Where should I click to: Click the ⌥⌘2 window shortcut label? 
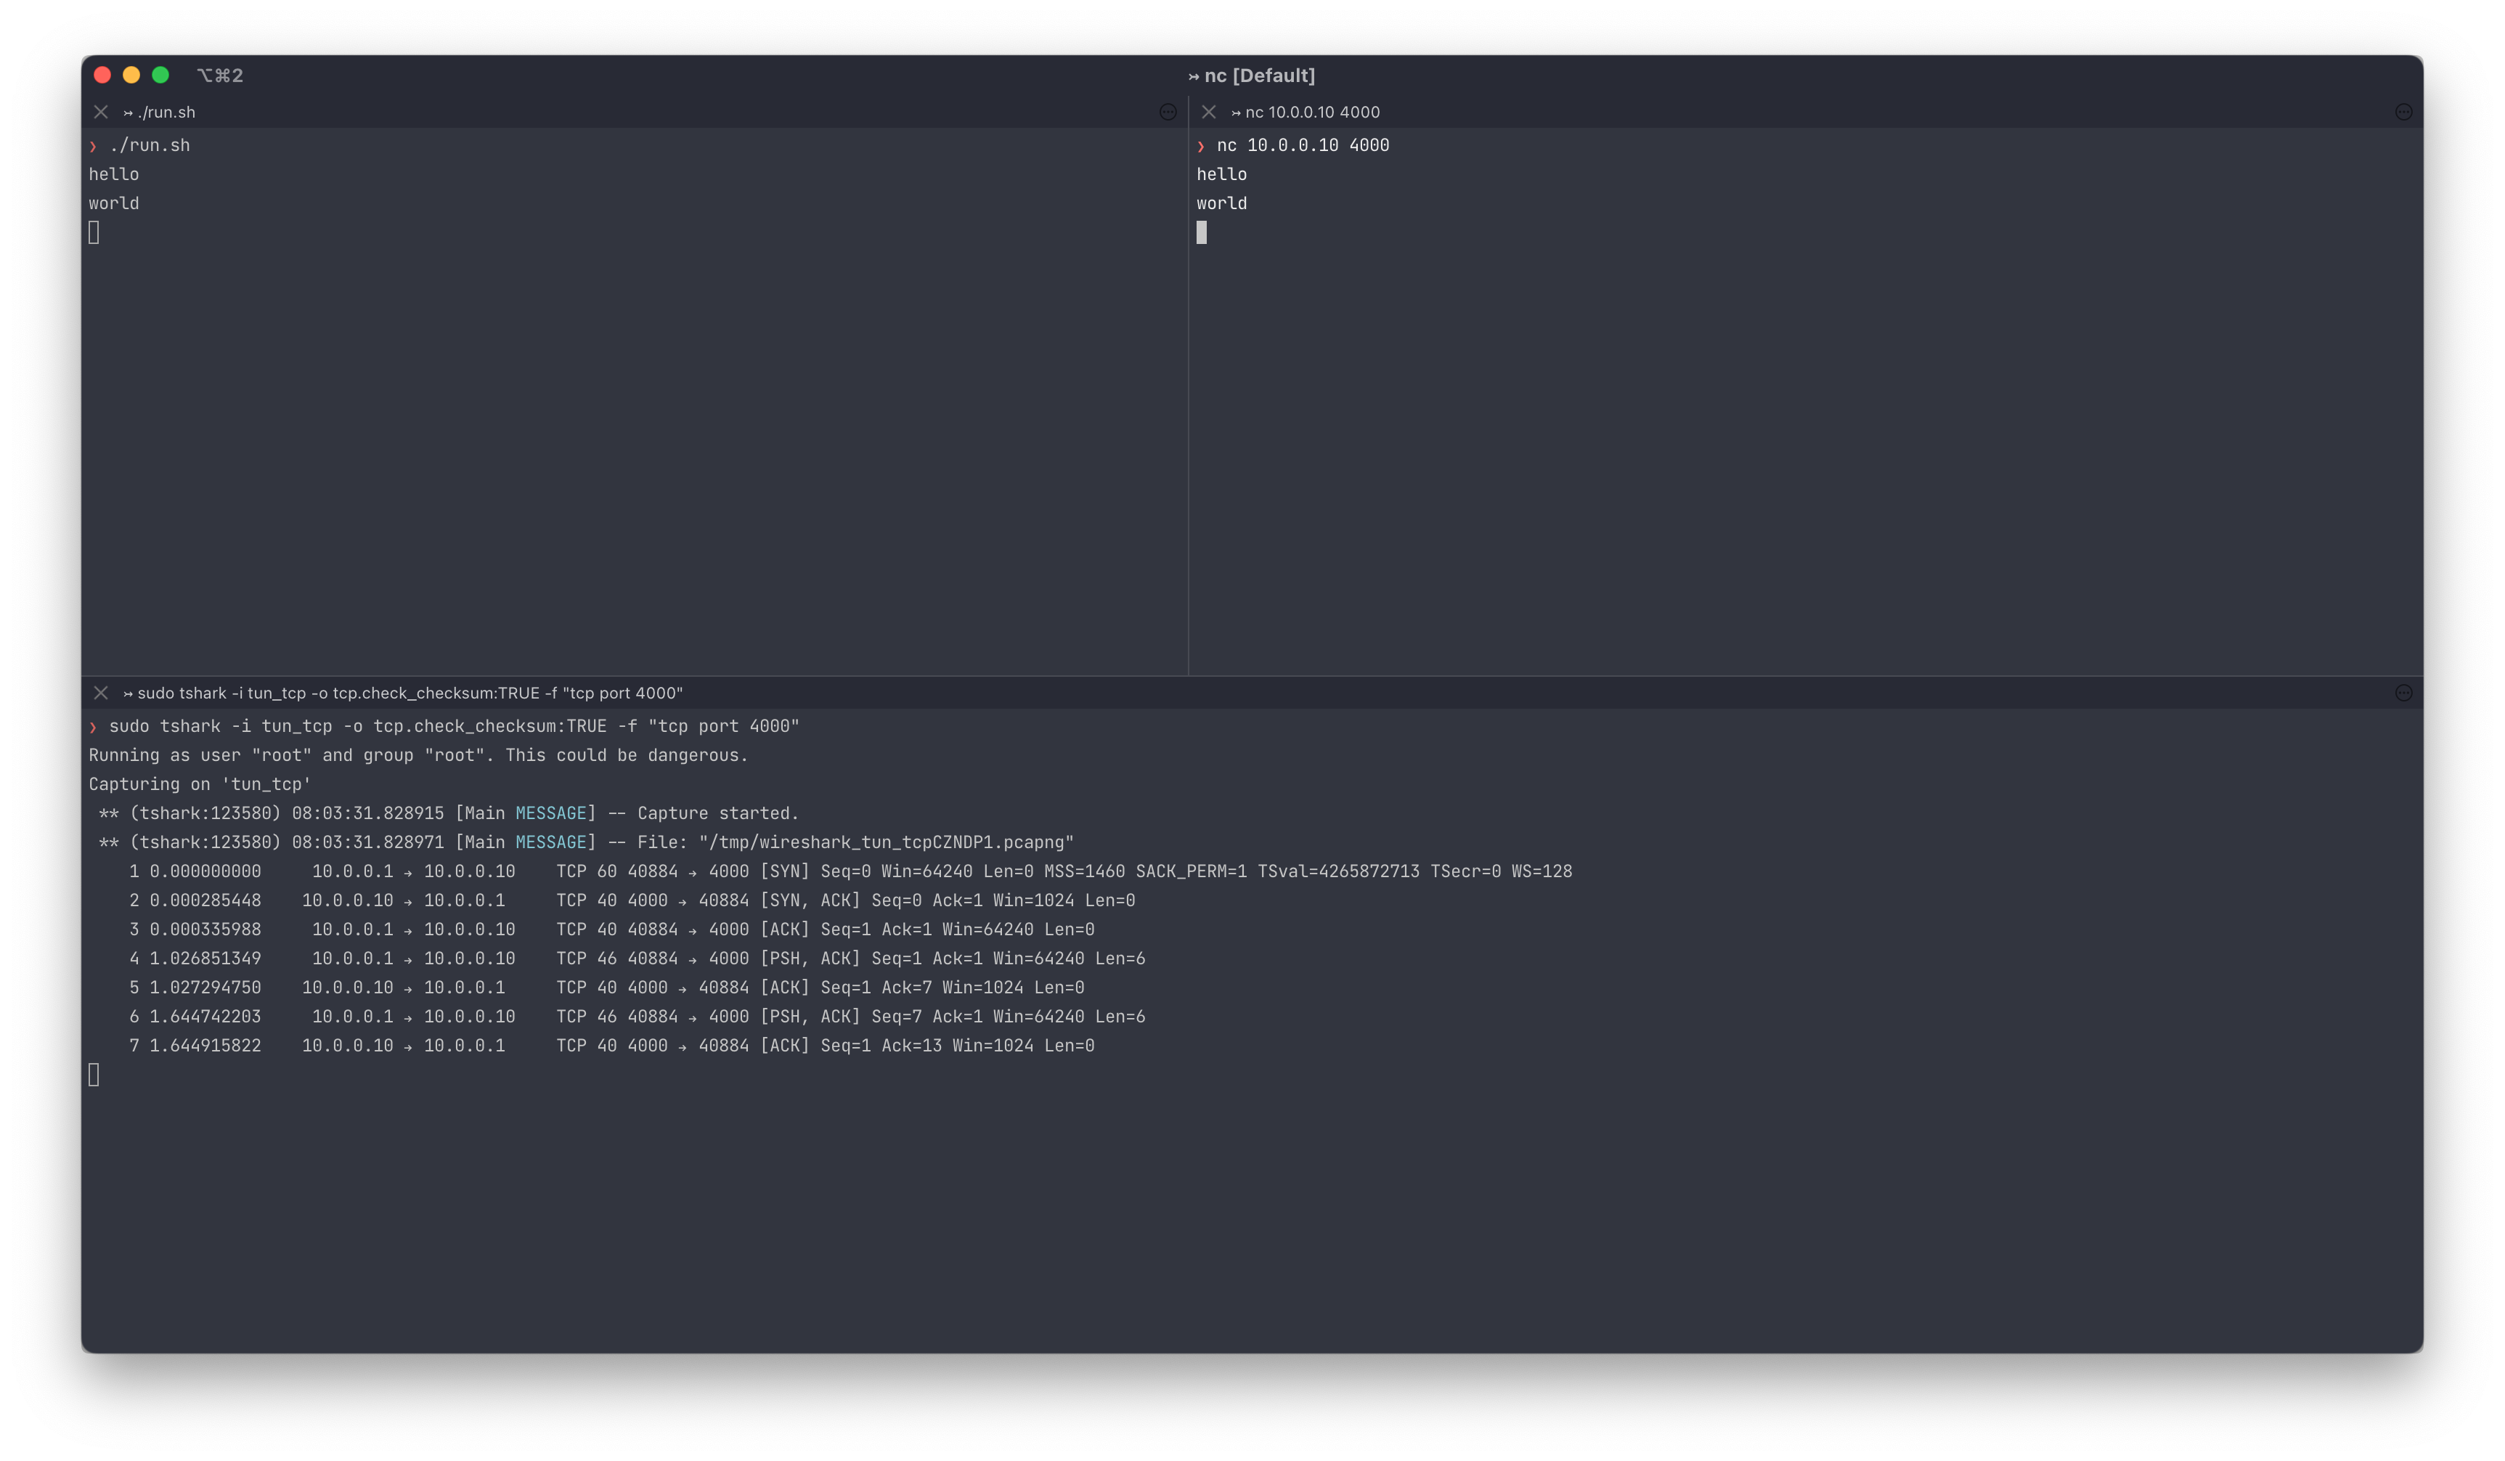(220, 76)
